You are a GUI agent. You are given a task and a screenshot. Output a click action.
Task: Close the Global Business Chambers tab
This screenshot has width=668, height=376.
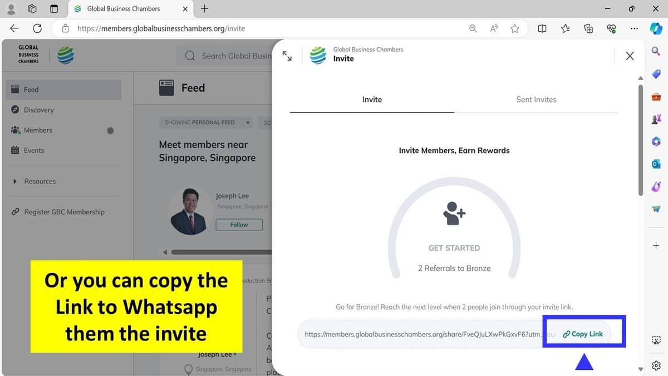pos(185,9)
